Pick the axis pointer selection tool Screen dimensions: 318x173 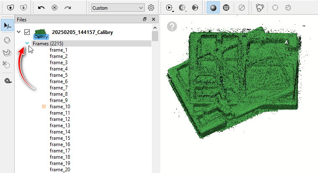(x=7, y=26)
